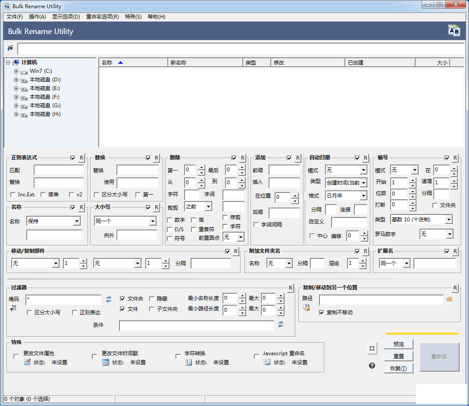Click the Javascript 重命名 script icon

267,362
